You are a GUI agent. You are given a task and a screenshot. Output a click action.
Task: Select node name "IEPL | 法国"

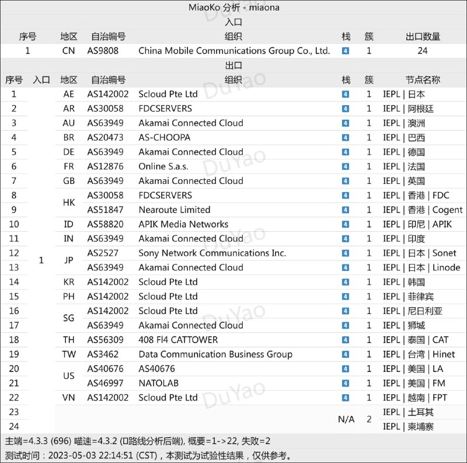404,166
